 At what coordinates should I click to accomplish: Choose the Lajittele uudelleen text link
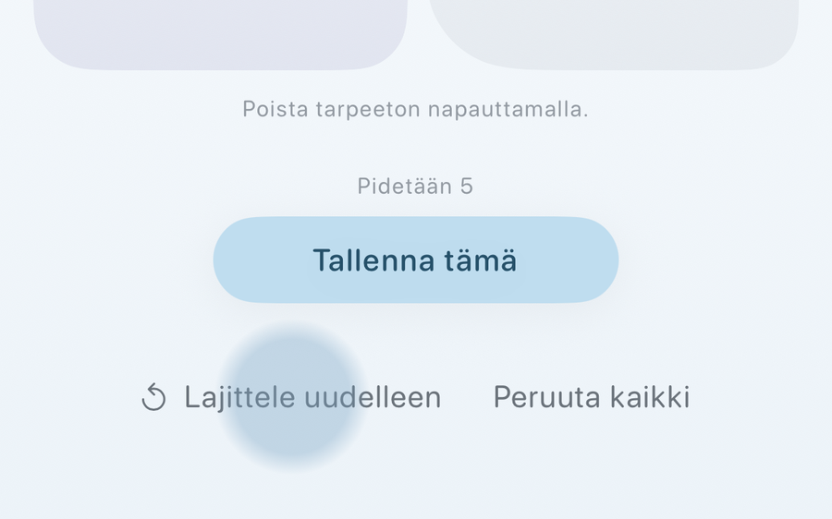click(312, 397)
